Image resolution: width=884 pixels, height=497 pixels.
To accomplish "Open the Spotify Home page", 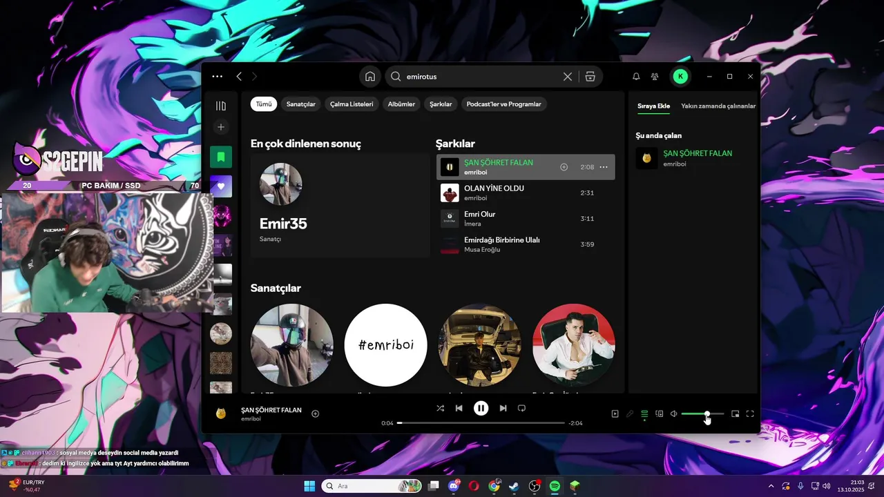I will [x=370, y=77].
